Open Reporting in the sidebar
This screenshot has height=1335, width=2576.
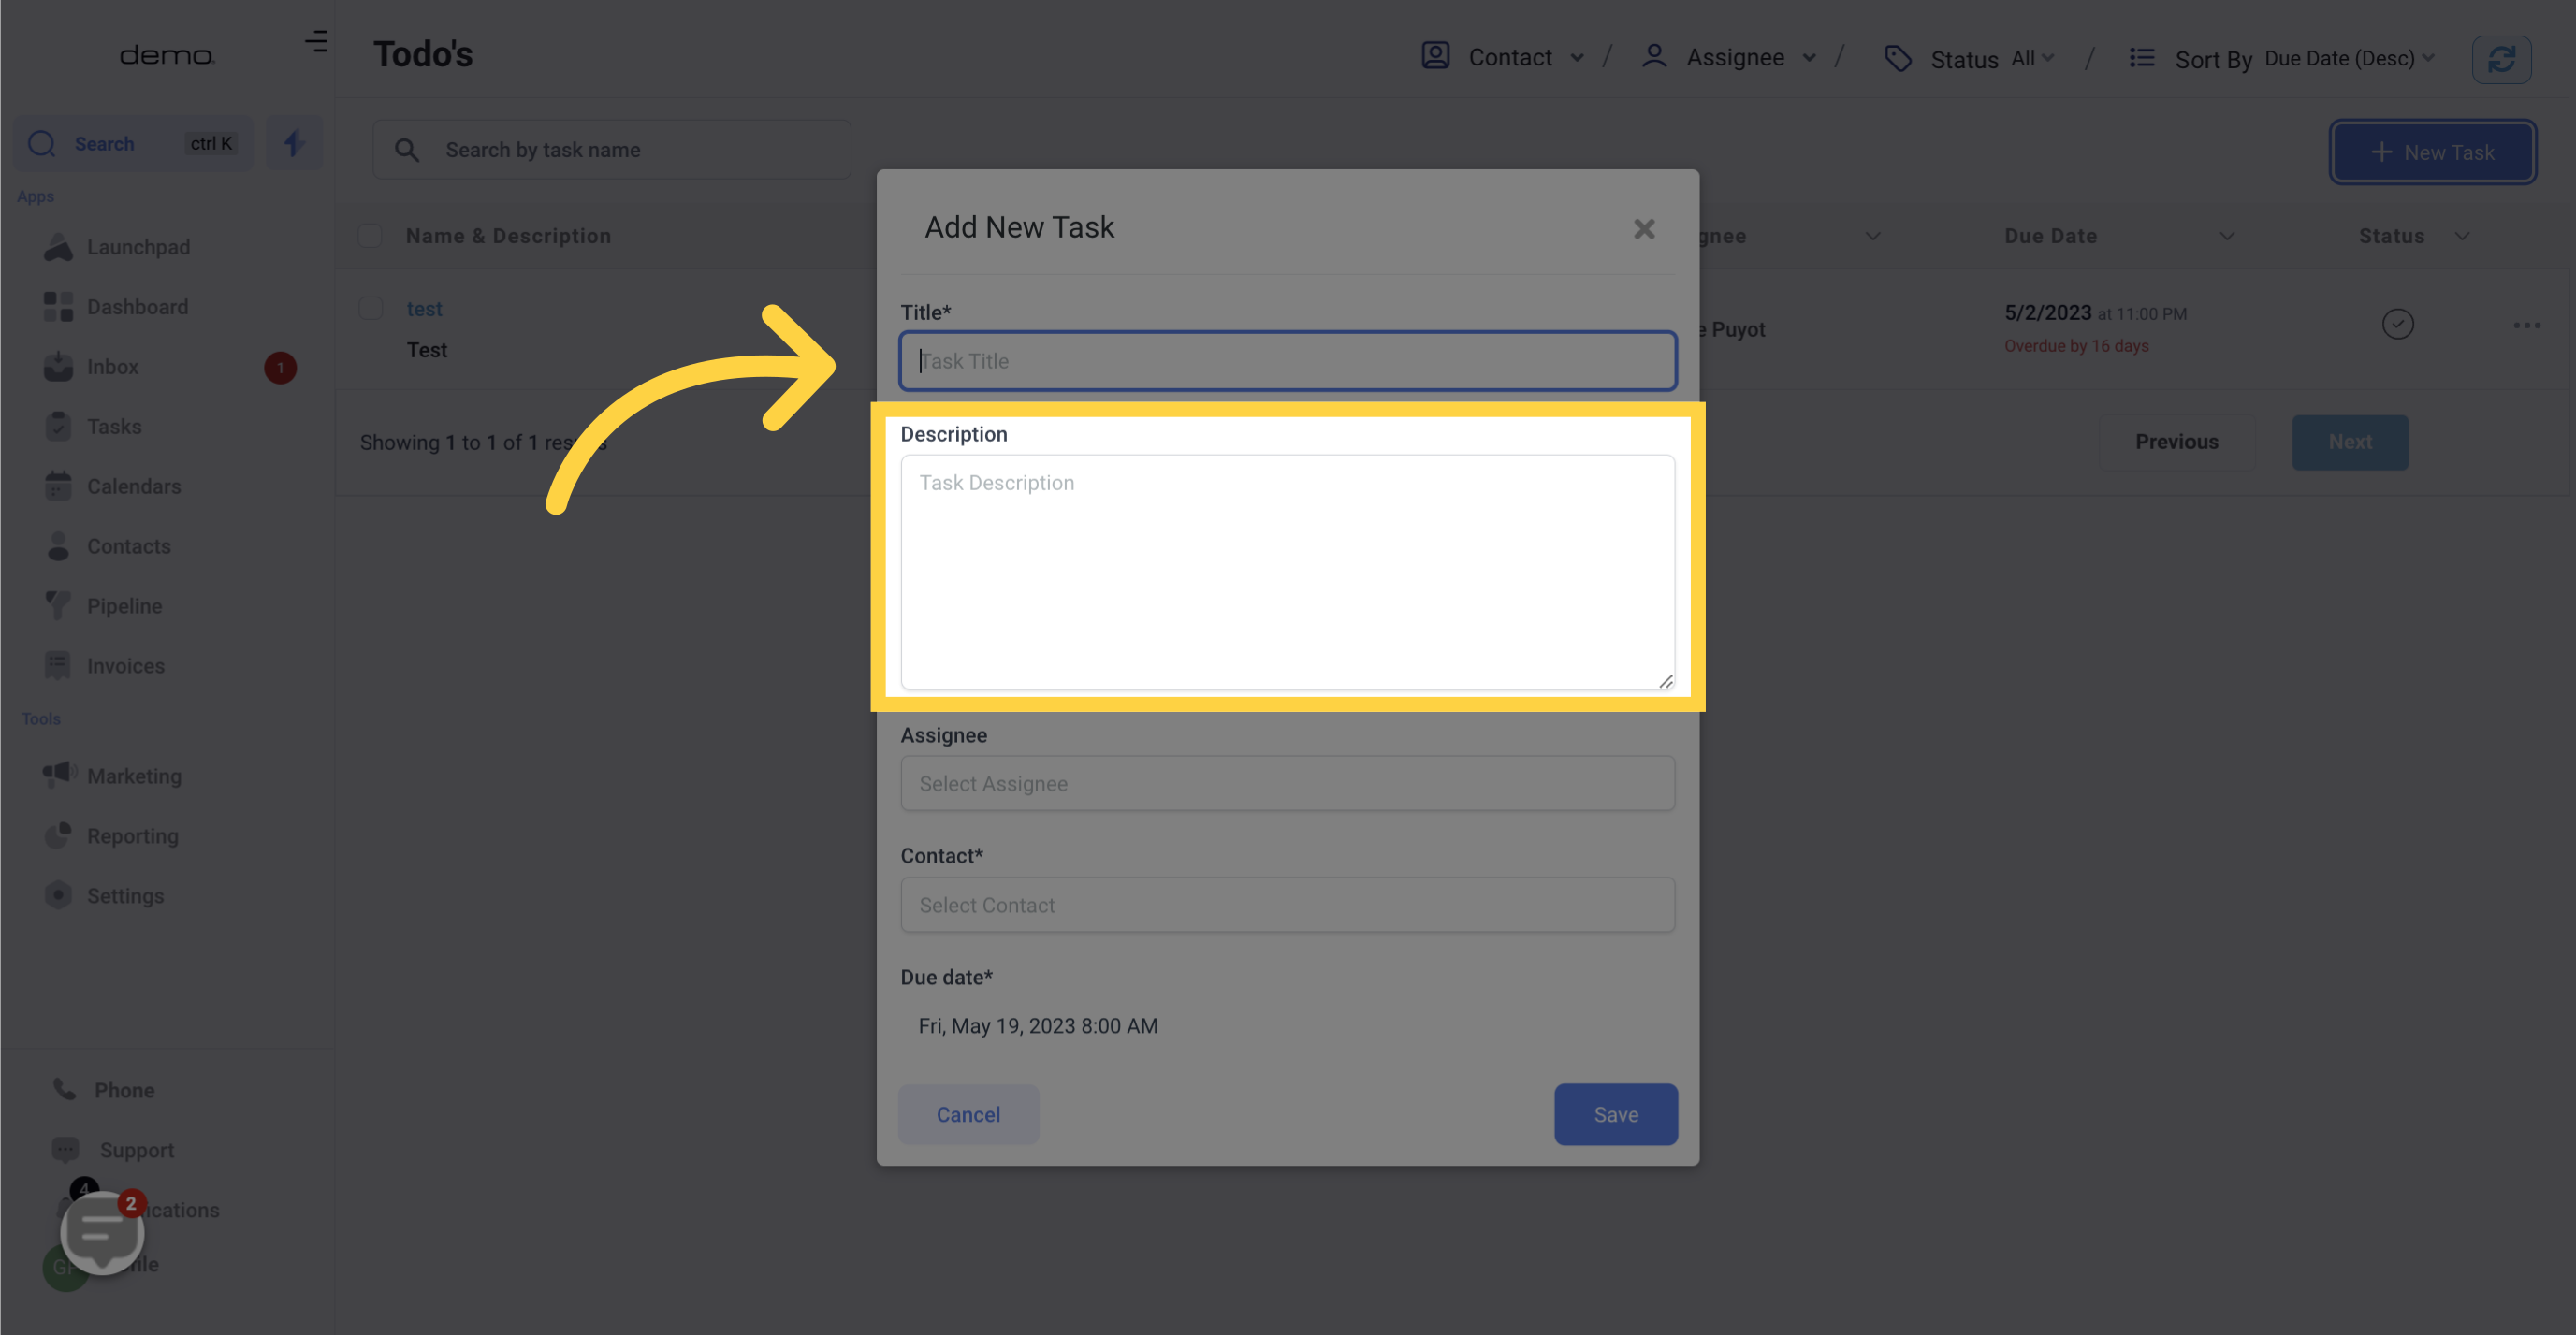pyautogui.click(x=132, y=835)
